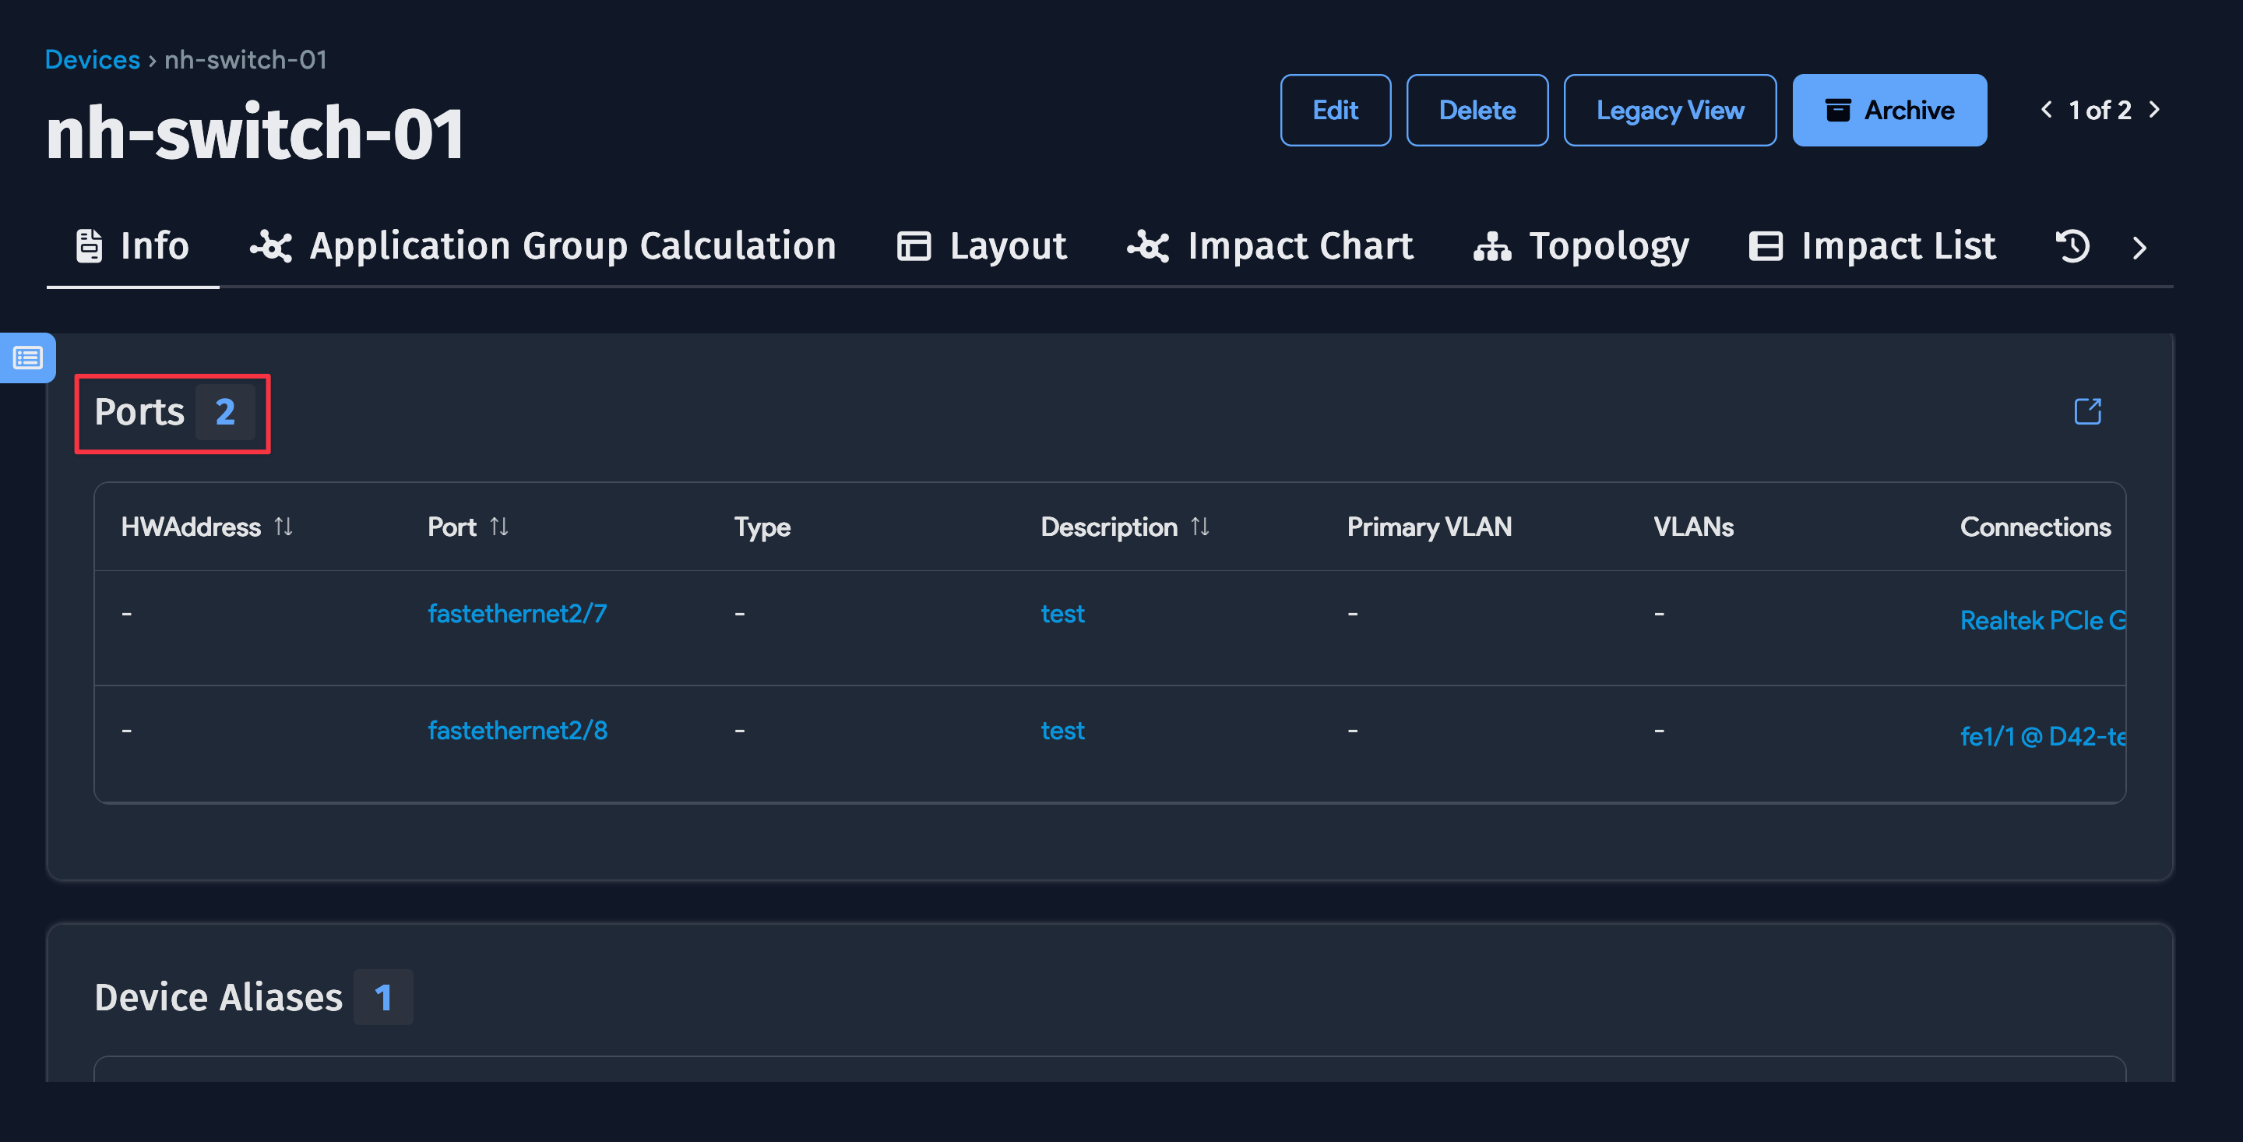Open the history clock icon tab
Image resolution: width=2243 pixels, height=1142 pixels.
[x=2072, y=246]
